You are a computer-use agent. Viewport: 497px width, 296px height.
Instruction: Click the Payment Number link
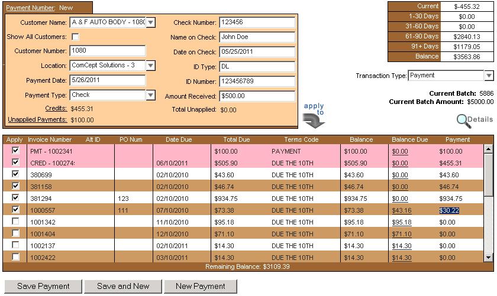(30, 8)
